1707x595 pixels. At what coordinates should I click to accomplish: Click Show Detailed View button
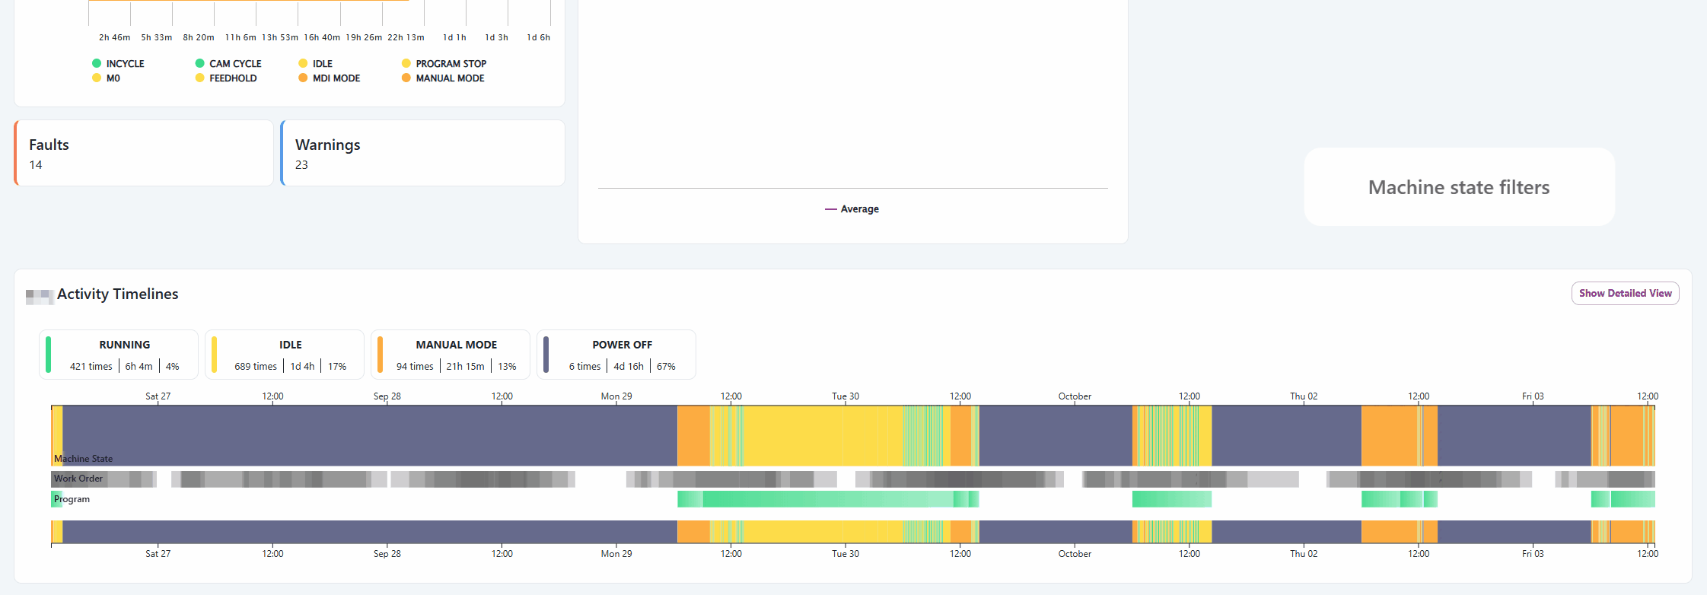(x=1625, y=294)
